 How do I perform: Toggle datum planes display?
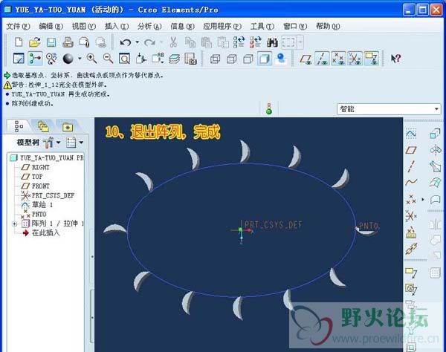(306, 59)
